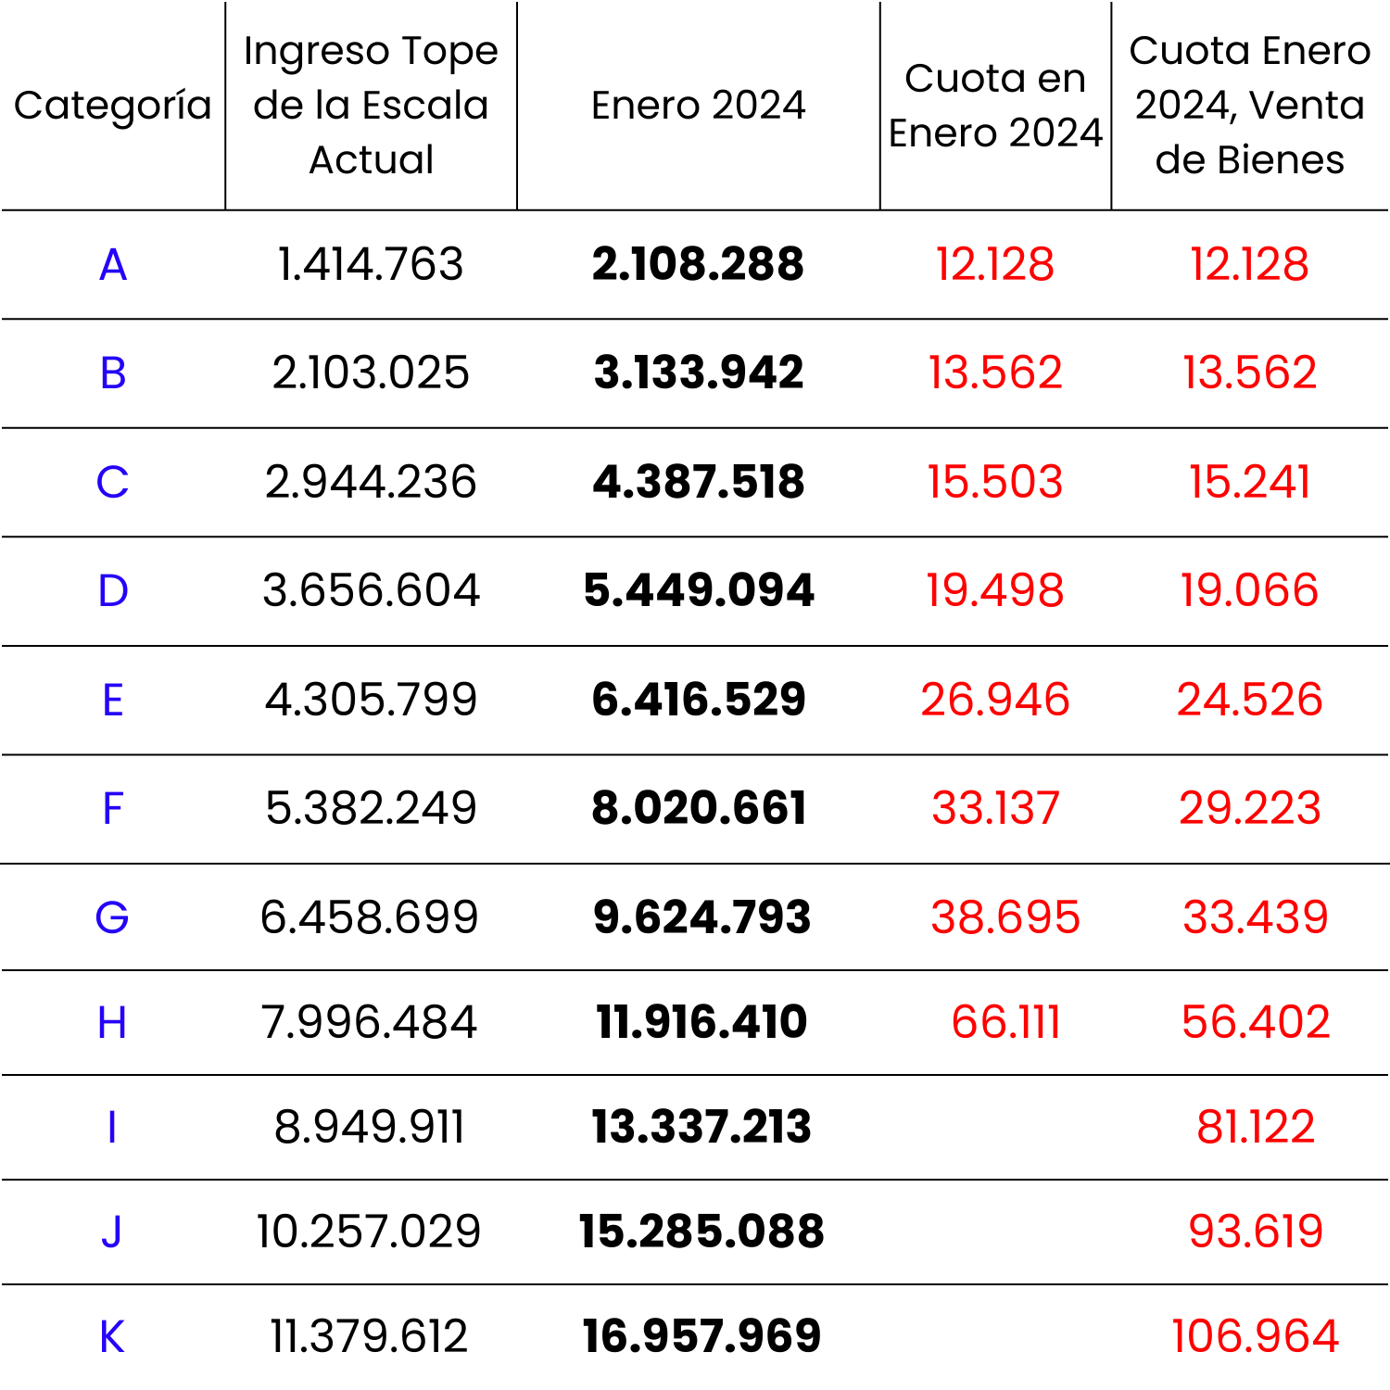Select the Ingreso Tope de la Escala Actual header

[371, 105]
